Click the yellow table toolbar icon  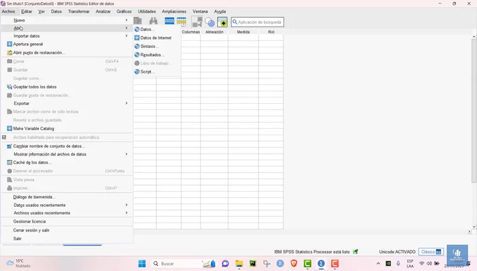click(x=182, y=21)
